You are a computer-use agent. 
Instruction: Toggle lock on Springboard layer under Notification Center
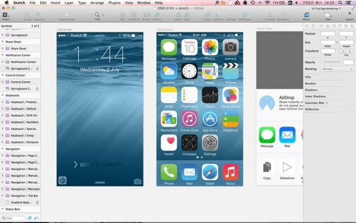pos(37,69)
